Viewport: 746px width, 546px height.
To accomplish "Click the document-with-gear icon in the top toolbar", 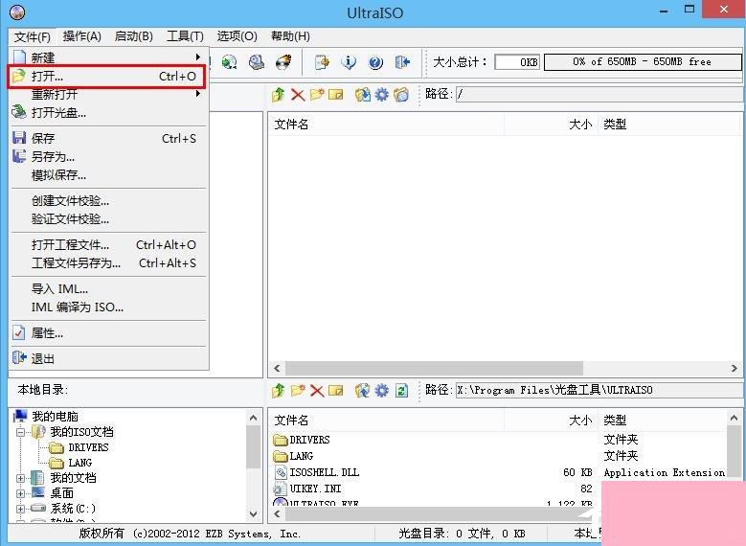I will tap(322, 62).
